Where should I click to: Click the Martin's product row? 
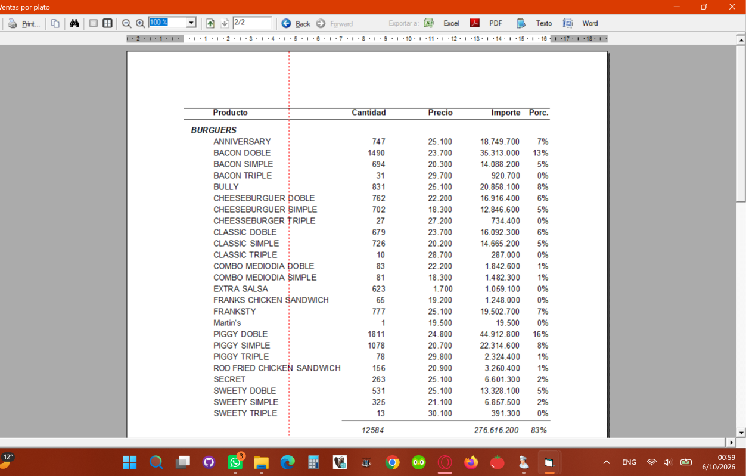381,323
